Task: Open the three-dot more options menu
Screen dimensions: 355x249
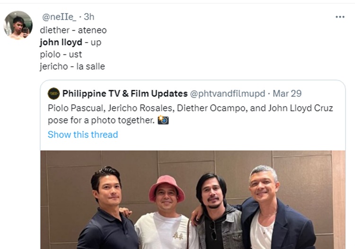Action: 340,17
